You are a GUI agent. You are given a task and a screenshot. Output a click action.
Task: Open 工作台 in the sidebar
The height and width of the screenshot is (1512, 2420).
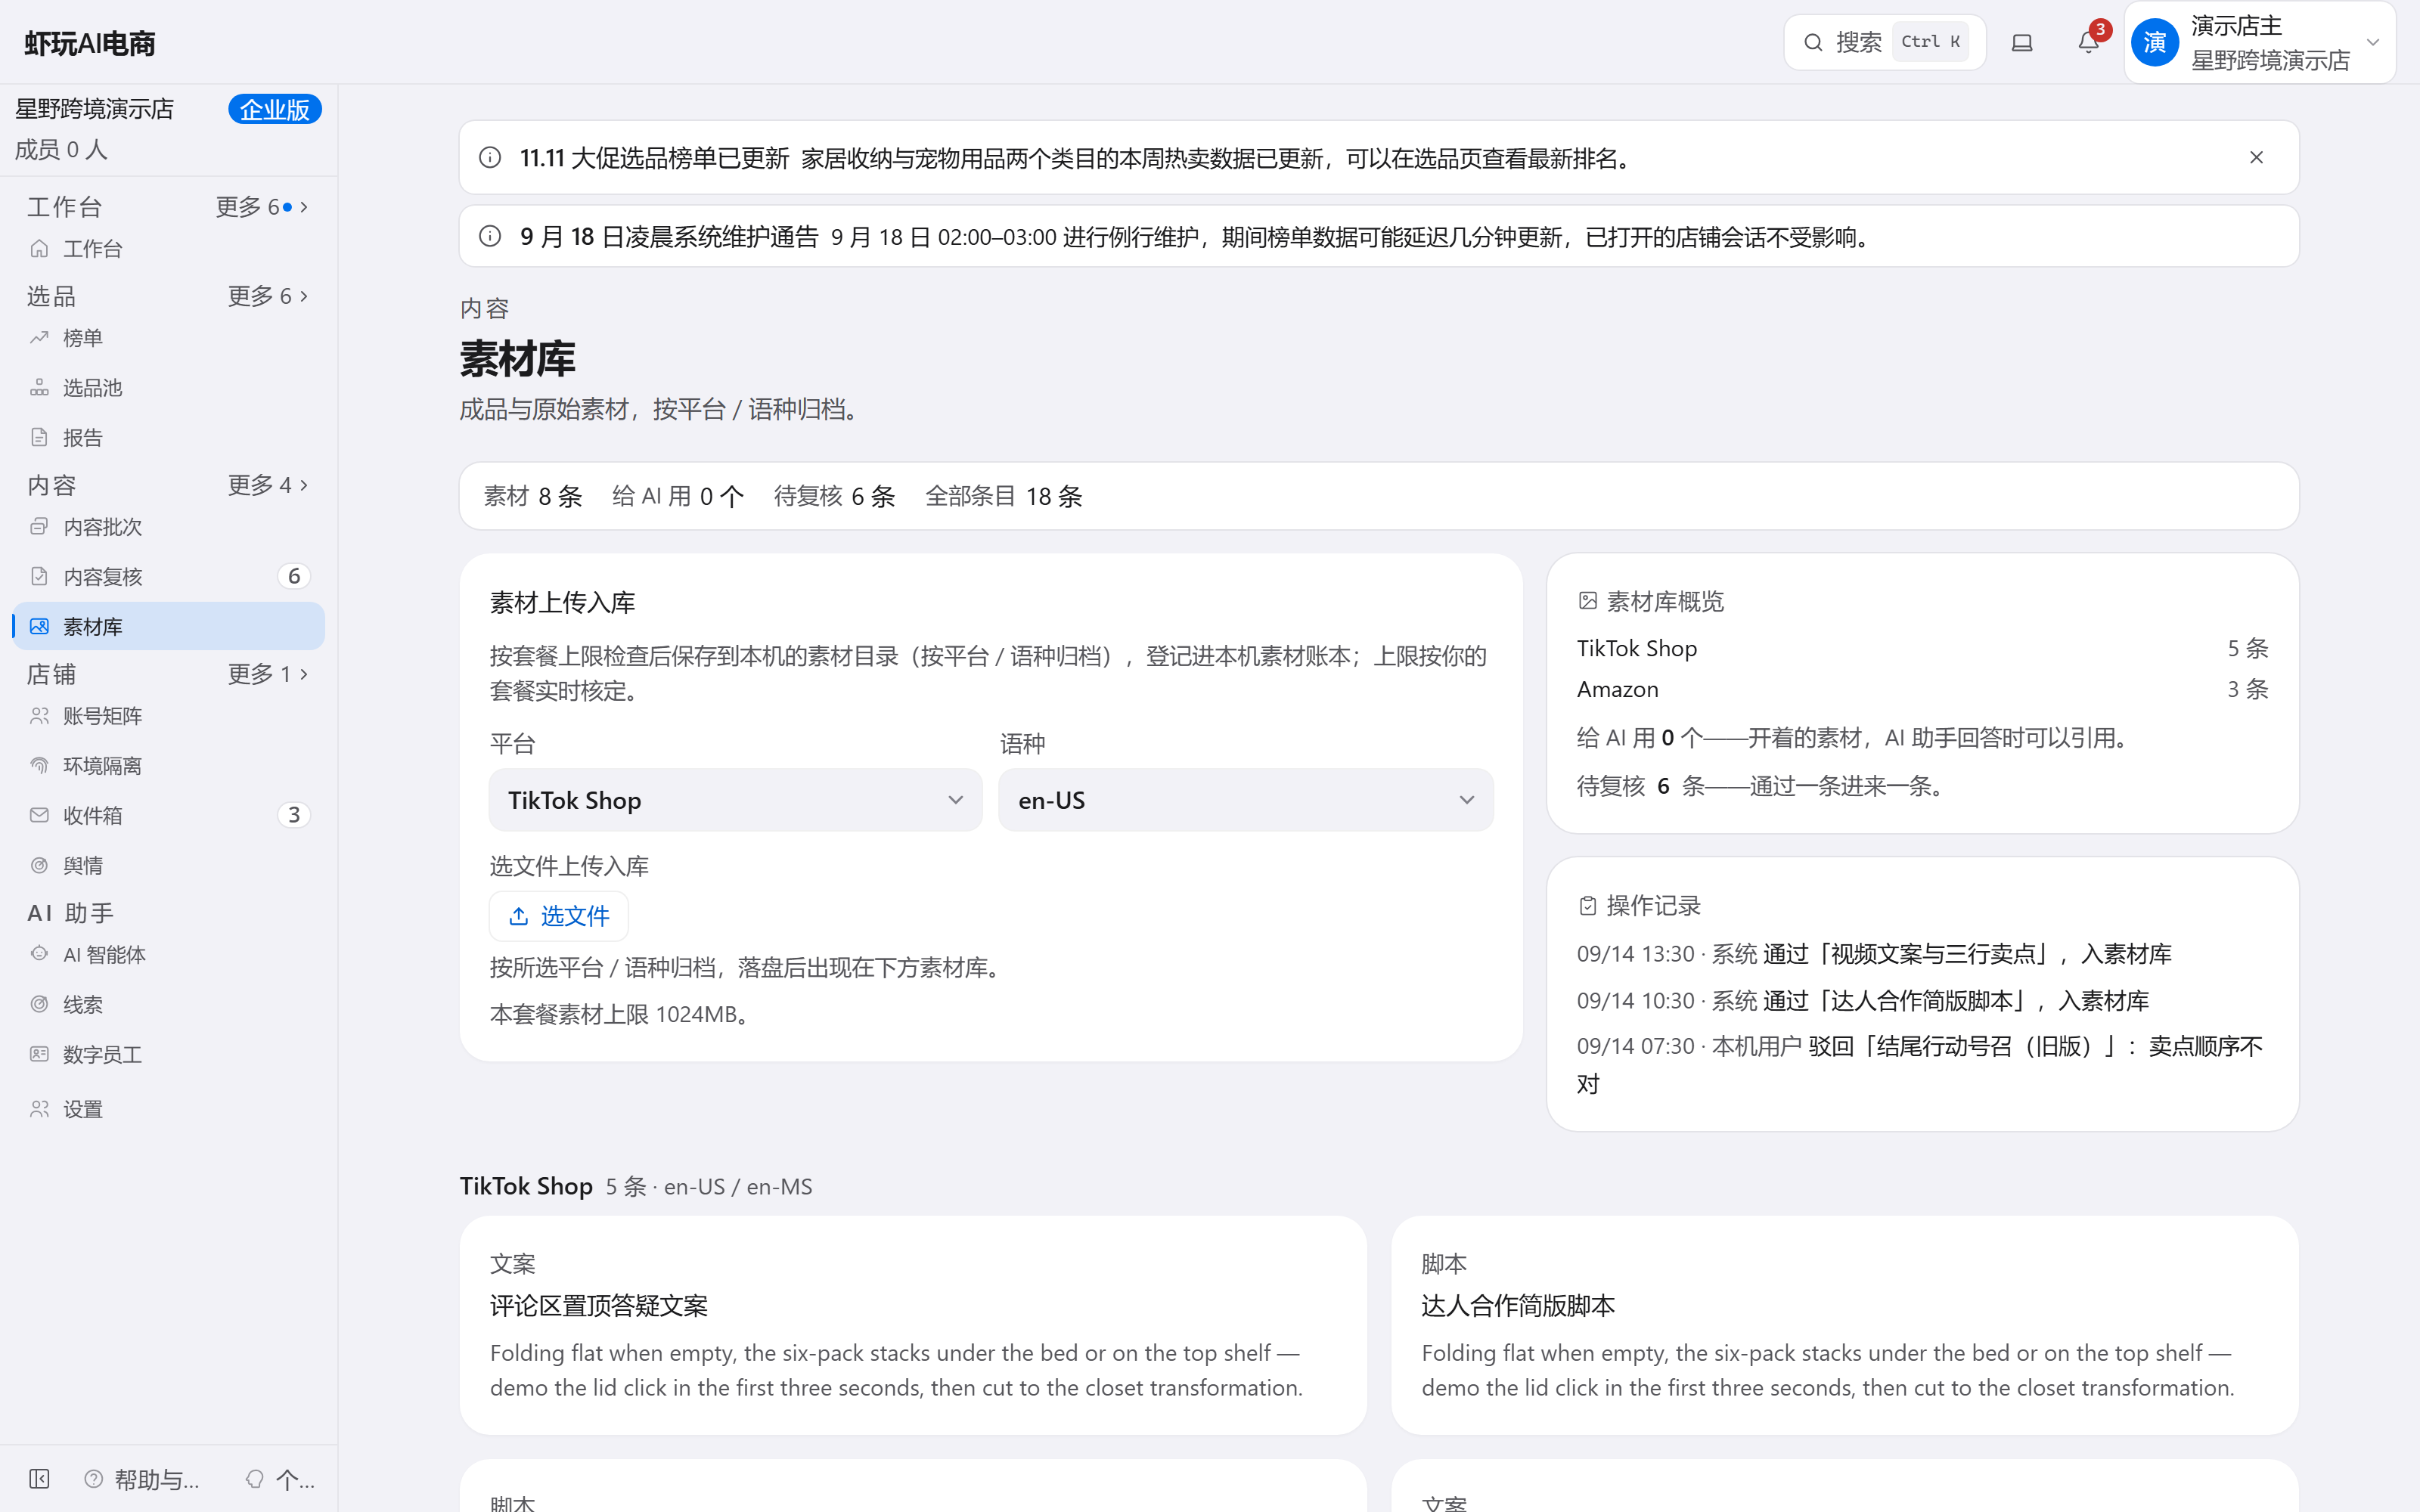pos(168,249)
